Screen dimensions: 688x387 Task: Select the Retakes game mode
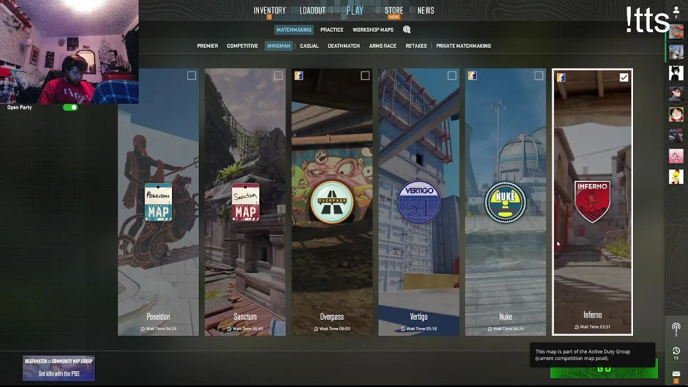(x=416, y=46)
